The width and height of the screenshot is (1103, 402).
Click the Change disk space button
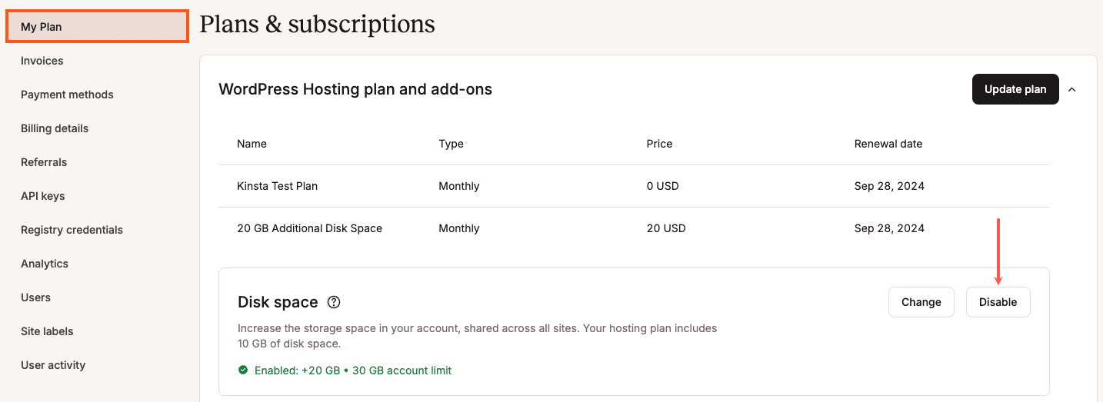tap(921, 302)
